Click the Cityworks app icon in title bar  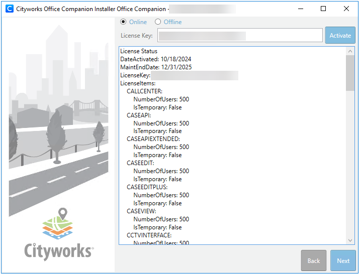tap(10, 9)
